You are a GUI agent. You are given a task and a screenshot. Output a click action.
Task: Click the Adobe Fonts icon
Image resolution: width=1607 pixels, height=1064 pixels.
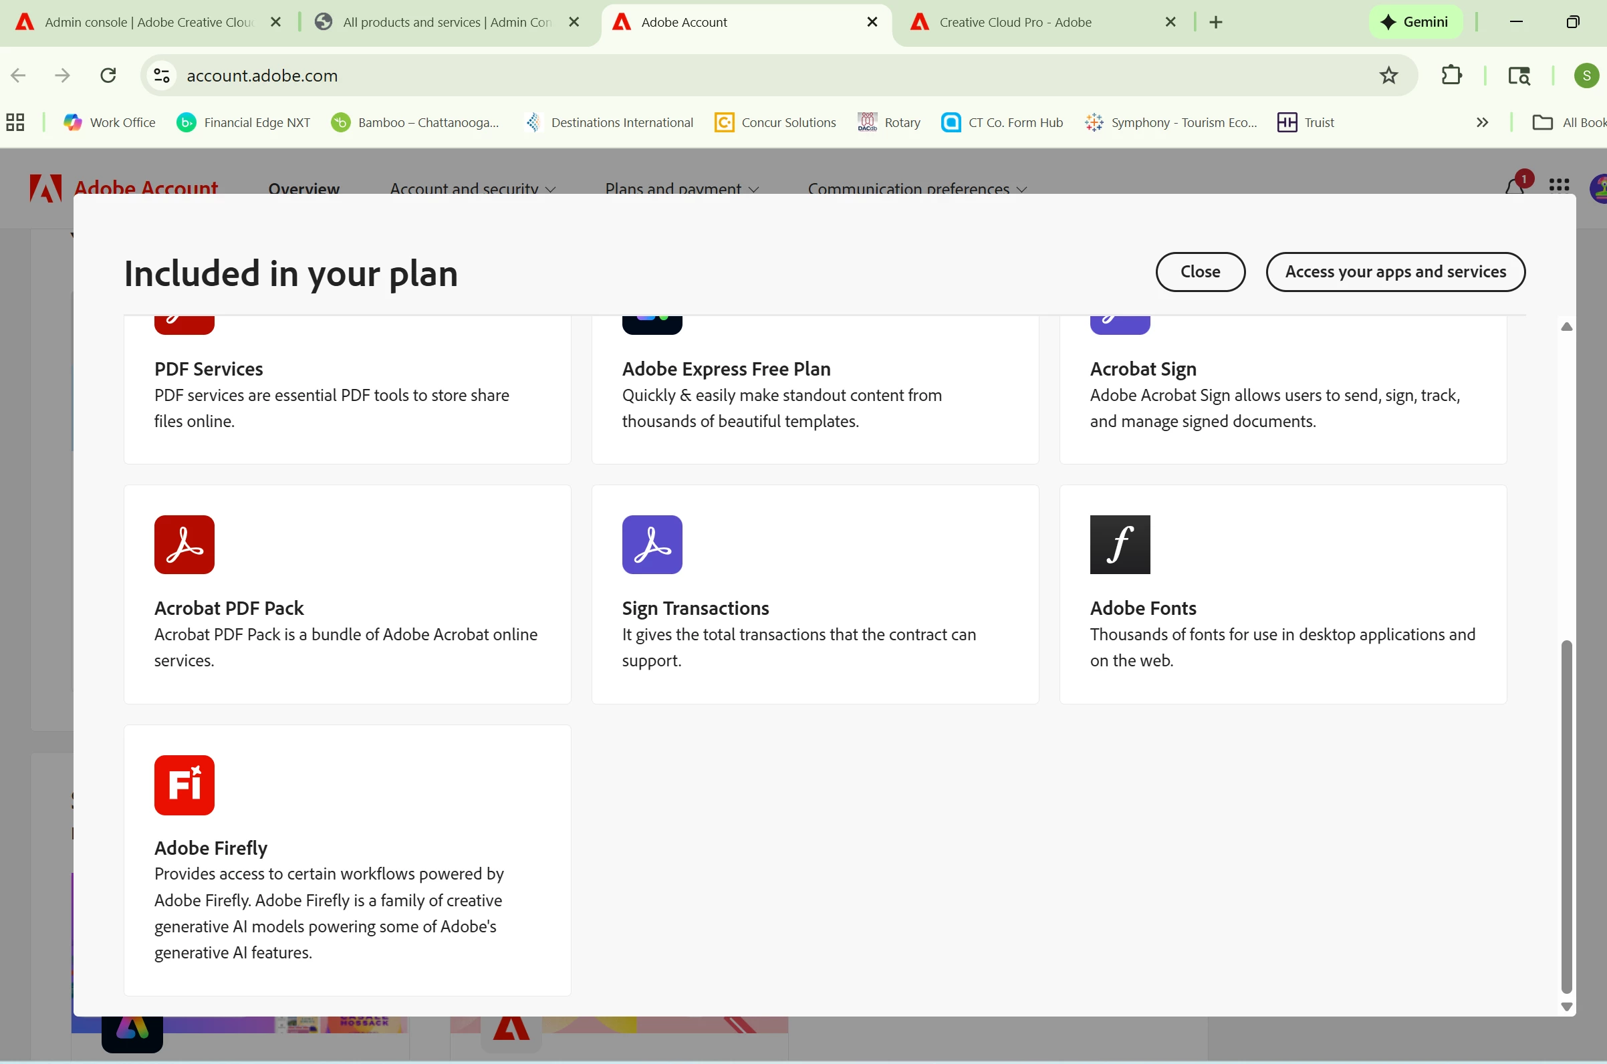1119,544
